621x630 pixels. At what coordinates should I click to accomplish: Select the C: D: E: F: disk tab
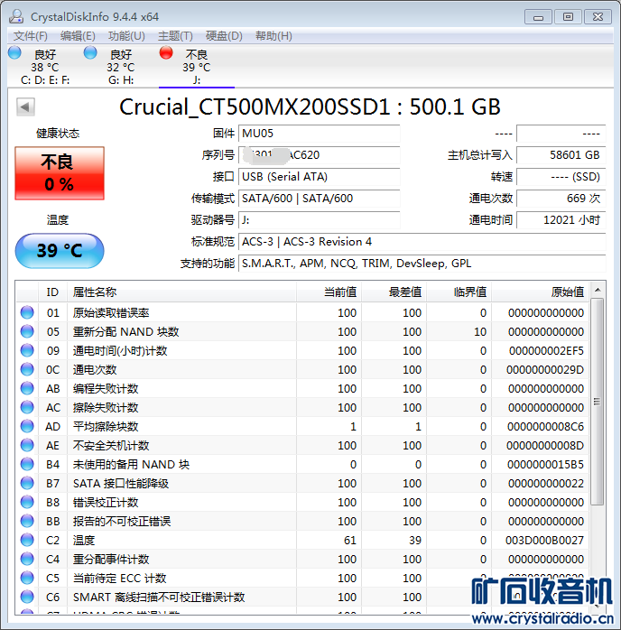(x=45, y=66)
